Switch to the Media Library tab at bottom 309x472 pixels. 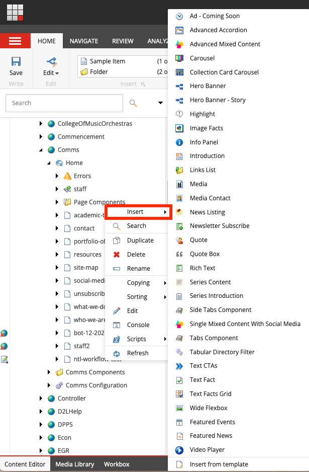point(74,464)
